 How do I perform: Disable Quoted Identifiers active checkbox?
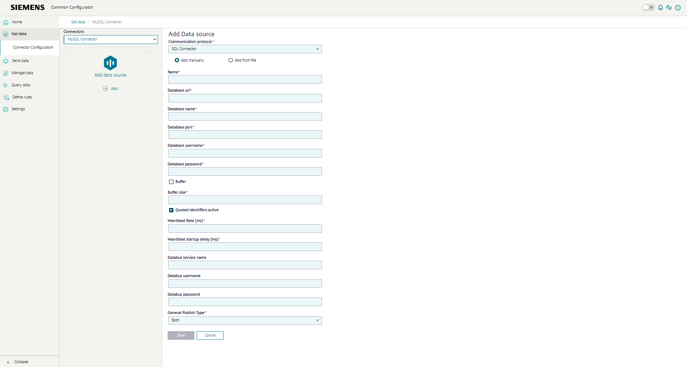(171, 210)
